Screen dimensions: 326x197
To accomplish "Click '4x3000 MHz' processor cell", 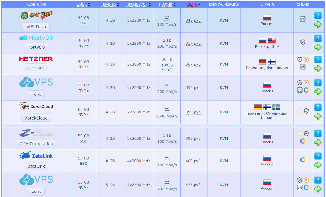I will (x=139, y=161).
